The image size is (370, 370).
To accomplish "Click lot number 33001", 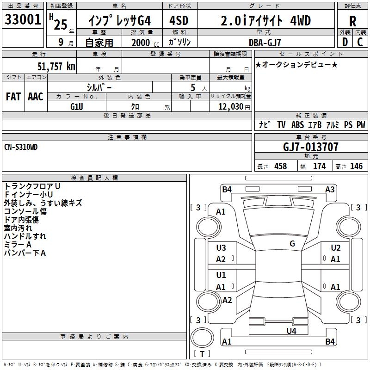I will [x=23, y=19].
